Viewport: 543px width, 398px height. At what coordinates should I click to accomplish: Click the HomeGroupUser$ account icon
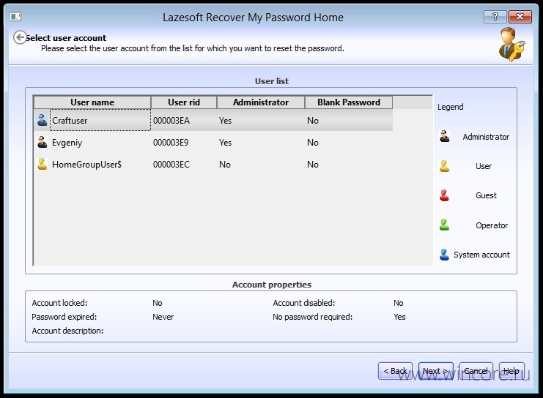click(x=43, y=164)
